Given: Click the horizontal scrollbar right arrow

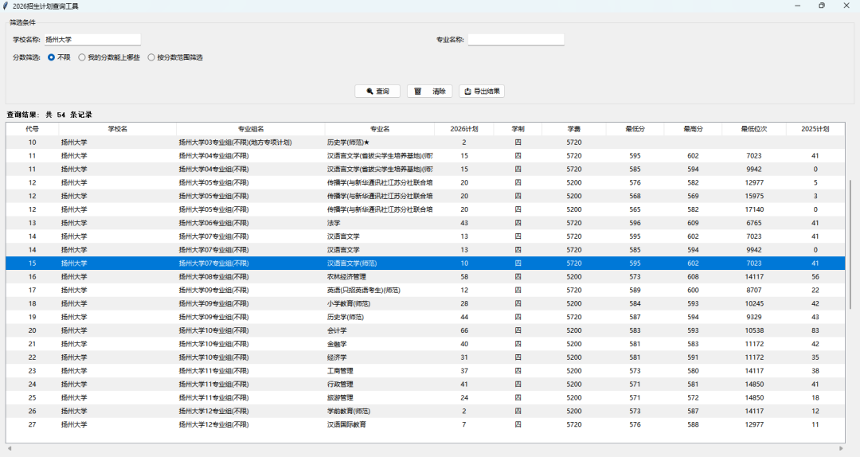Looking at the screenshot, I should [842, 449].
